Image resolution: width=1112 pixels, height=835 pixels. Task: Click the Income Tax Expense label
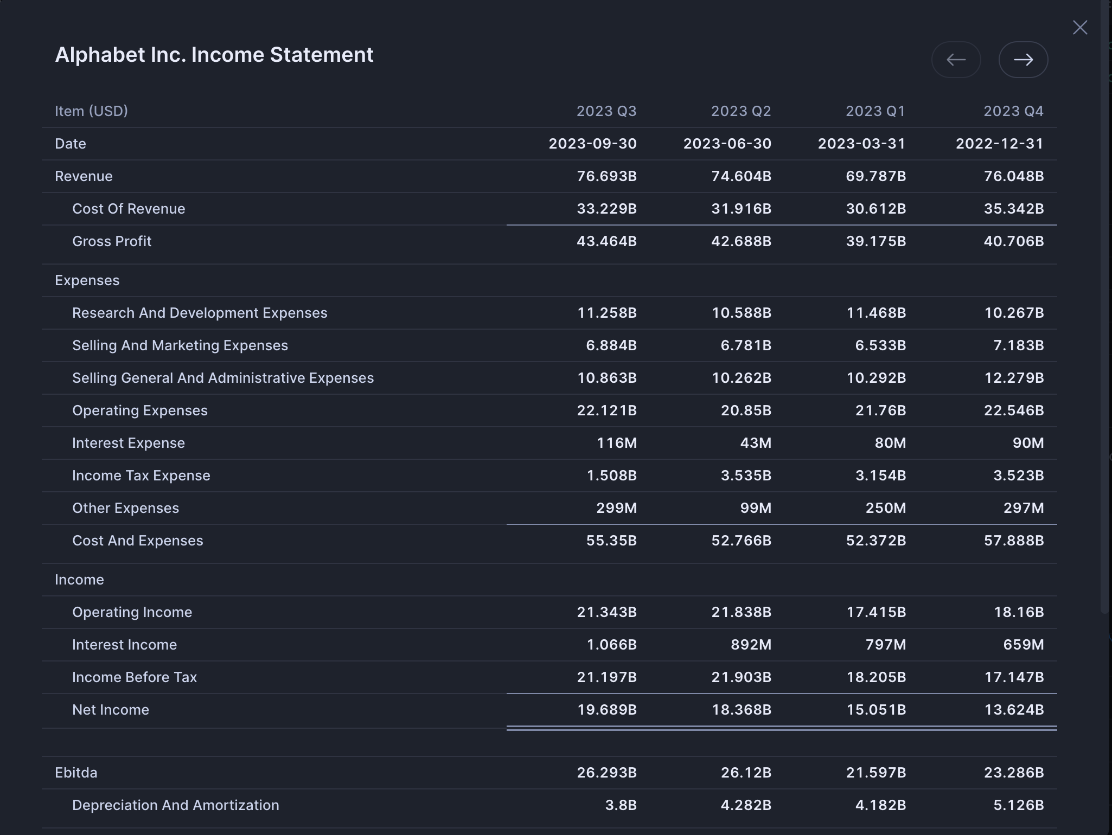click(x=141, y=476)
